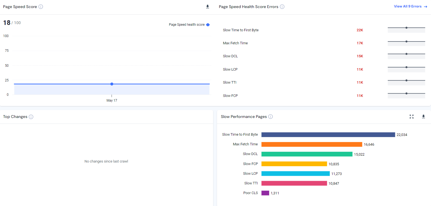The image size is (431, 206).
Task: Click the red 22K count for Slow Time to First Byte
Action: [x=359, y=30]
